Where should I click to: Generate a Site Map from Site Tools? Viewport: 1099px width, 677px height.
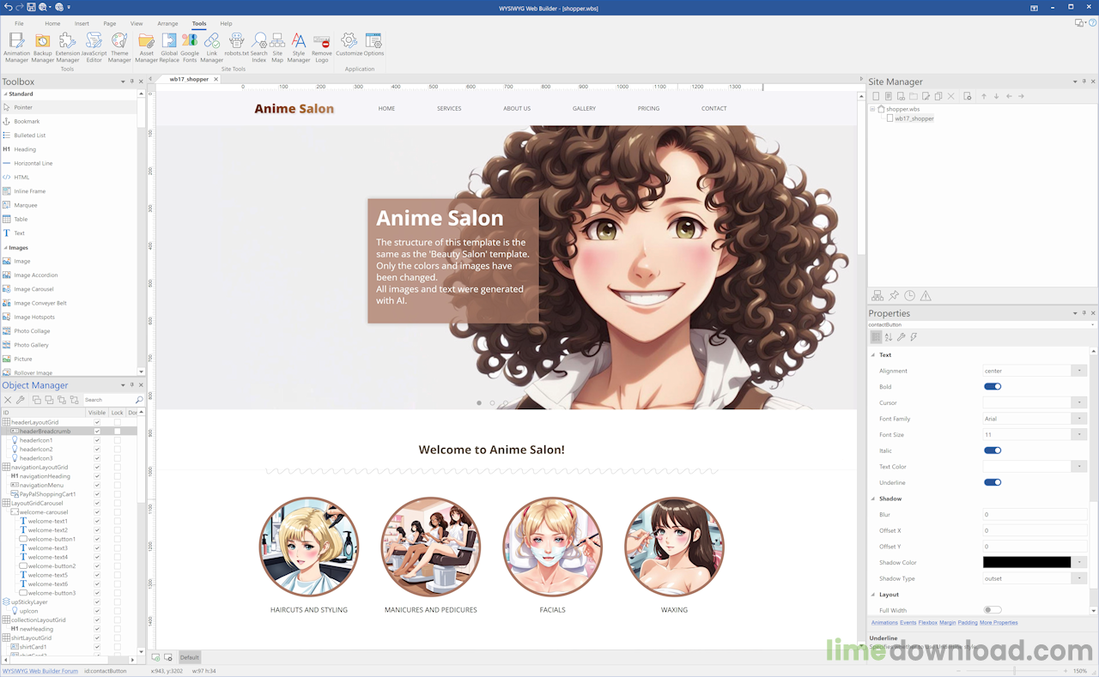click(276, 43)
